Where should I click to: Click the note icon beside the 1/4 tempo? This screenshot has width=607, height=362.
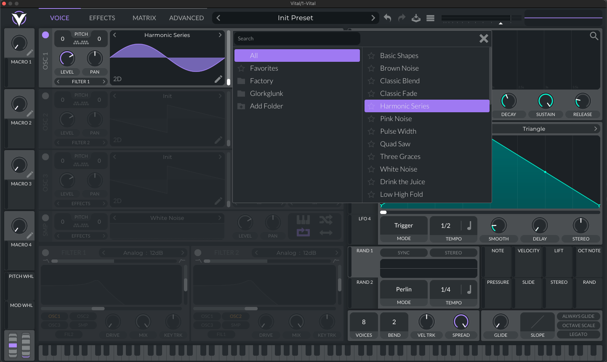point(469,289)
